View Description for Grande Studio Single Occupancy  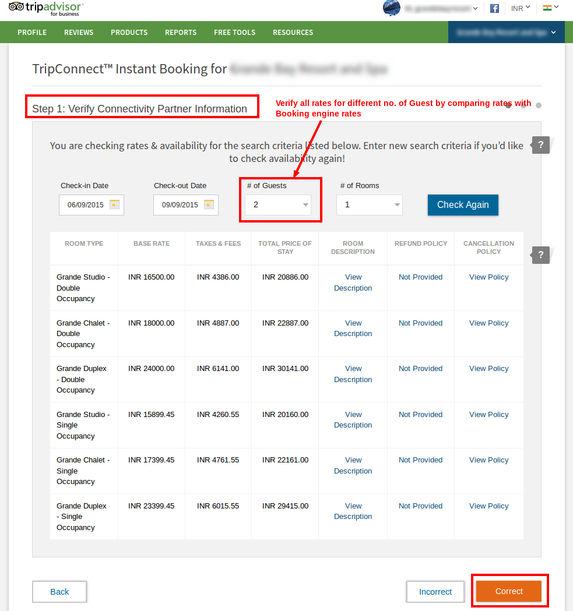coord(353,420)
